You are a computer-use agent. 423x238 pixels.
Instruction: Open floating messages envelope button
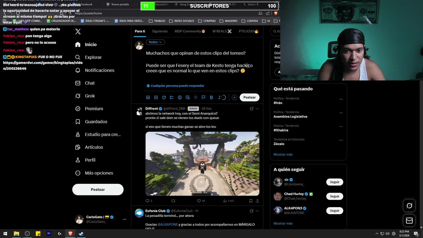(409, 220)
